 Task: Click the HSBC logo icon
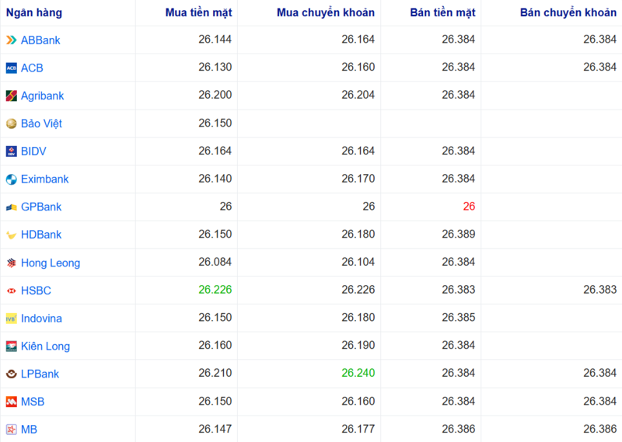point(11,291)
